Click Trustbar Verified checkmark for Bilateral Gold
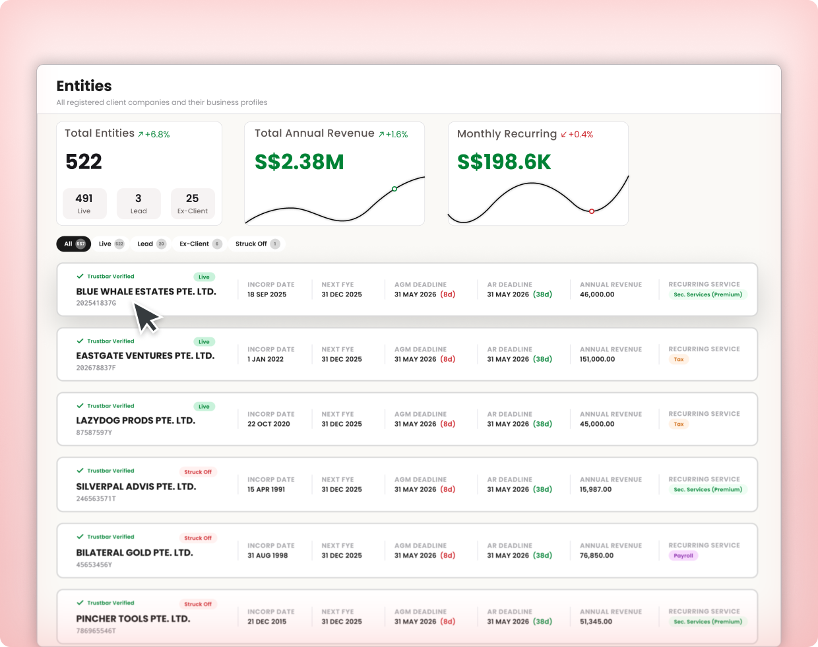 [80, 537]
